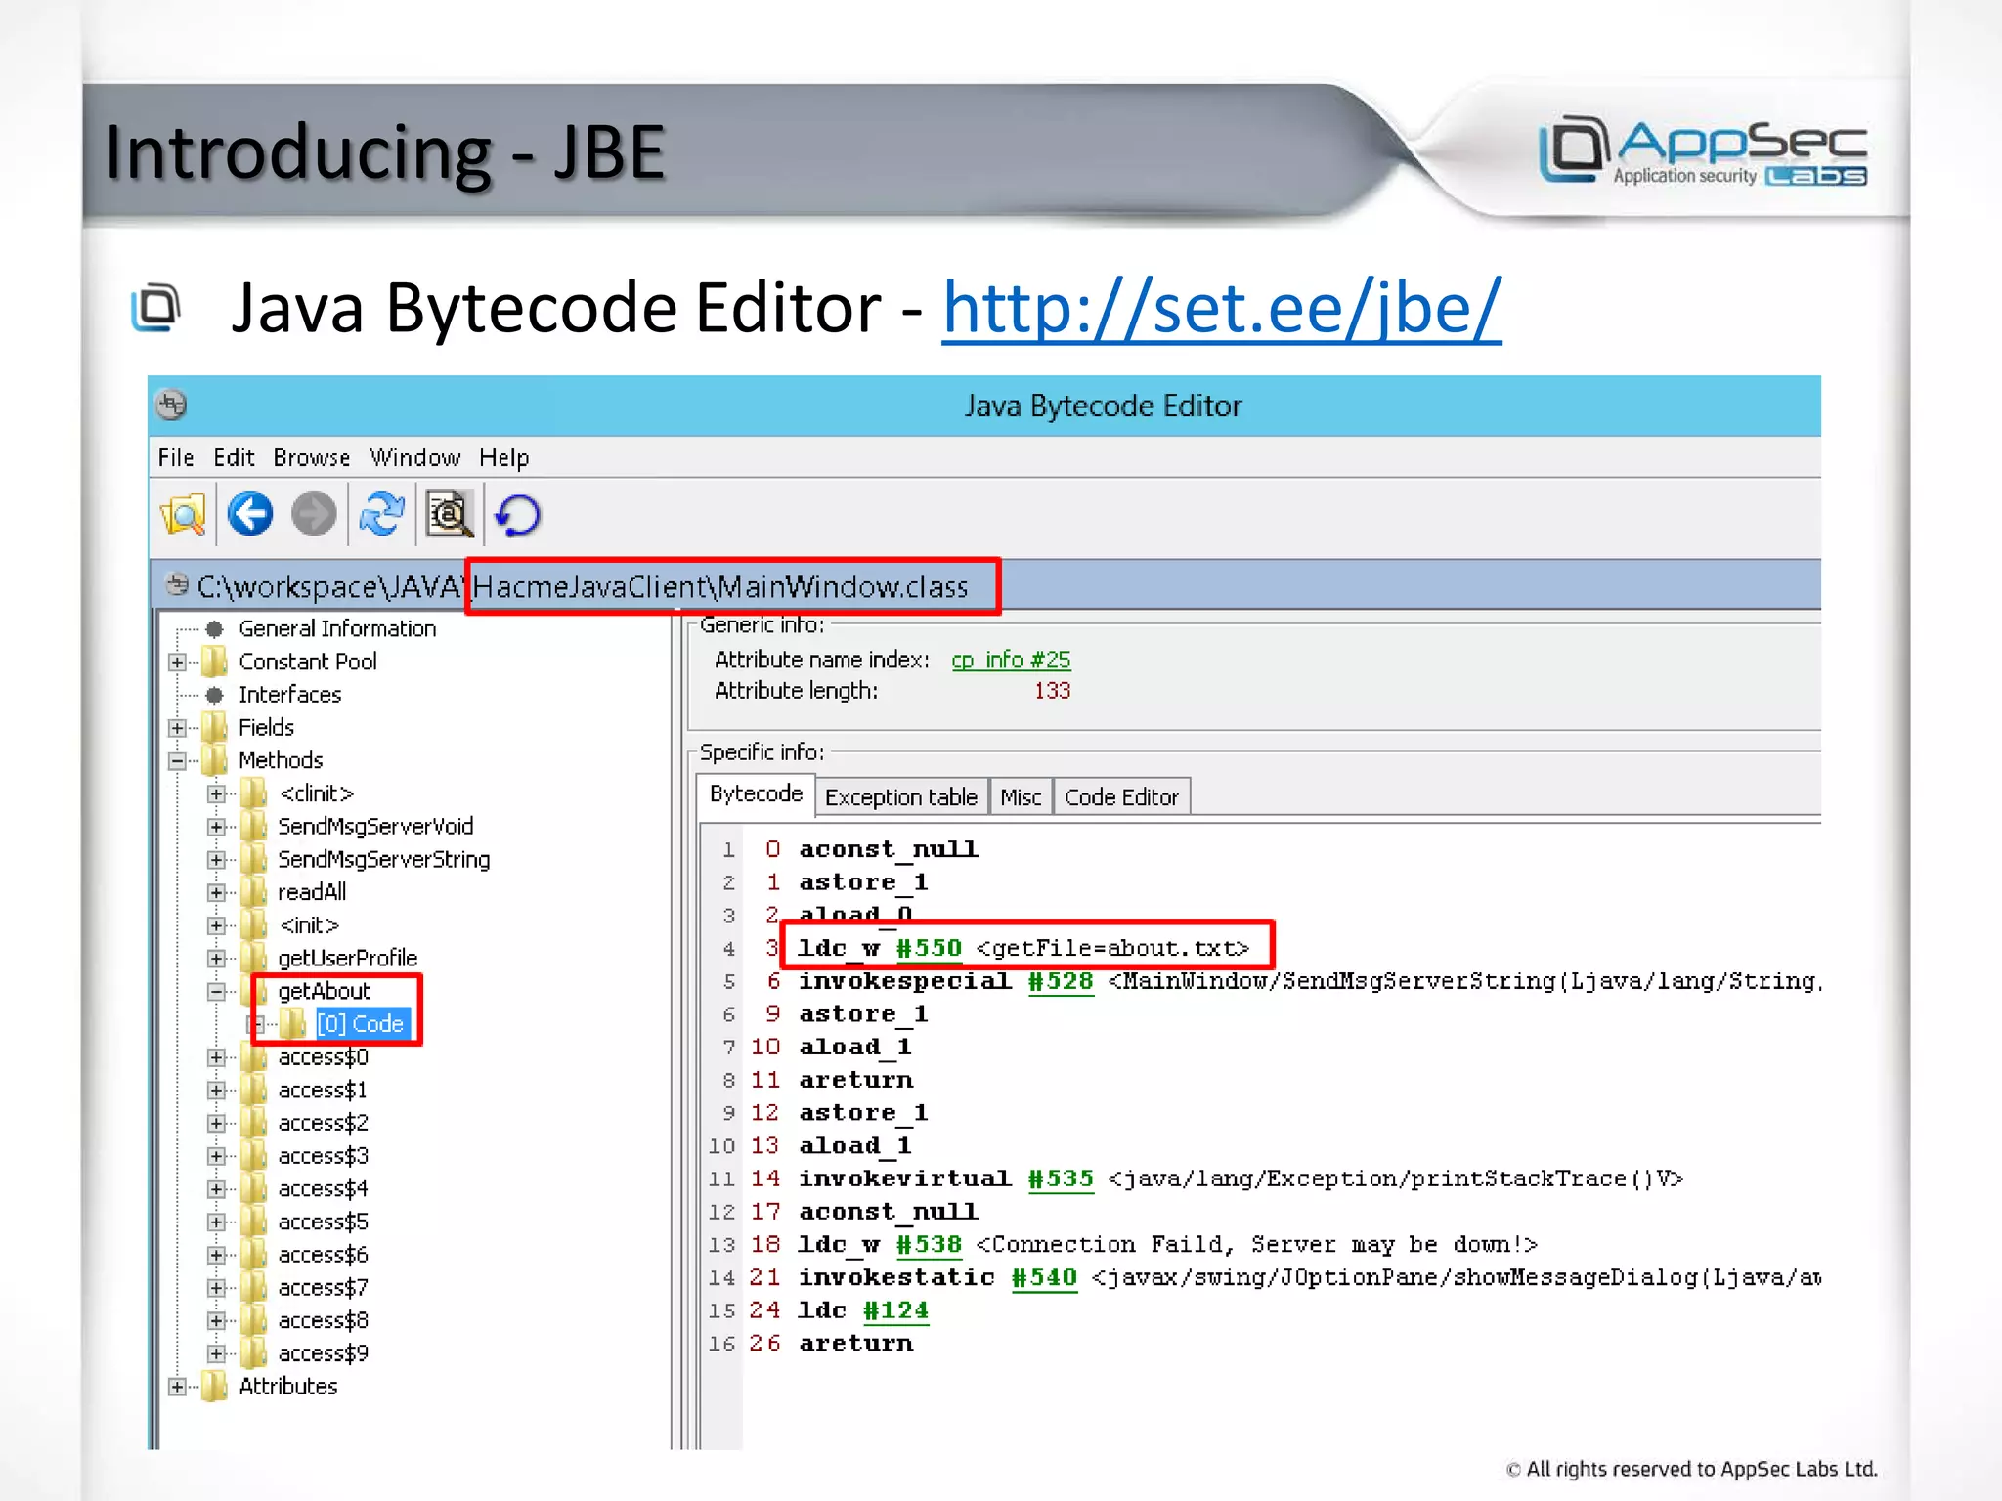The height and width of the screenshot is (1501, 2002).
Task: Click the AppSec Labs logo
Action: point(1703,151)
